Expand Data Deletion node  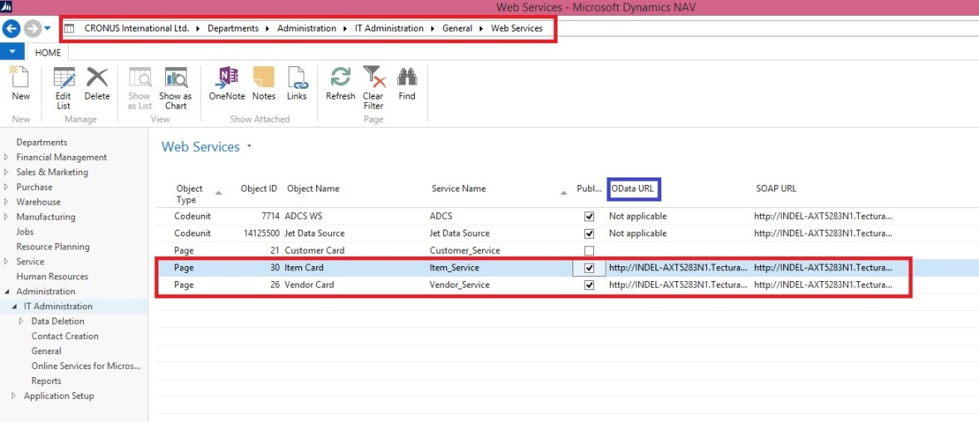tap(22, 321)
